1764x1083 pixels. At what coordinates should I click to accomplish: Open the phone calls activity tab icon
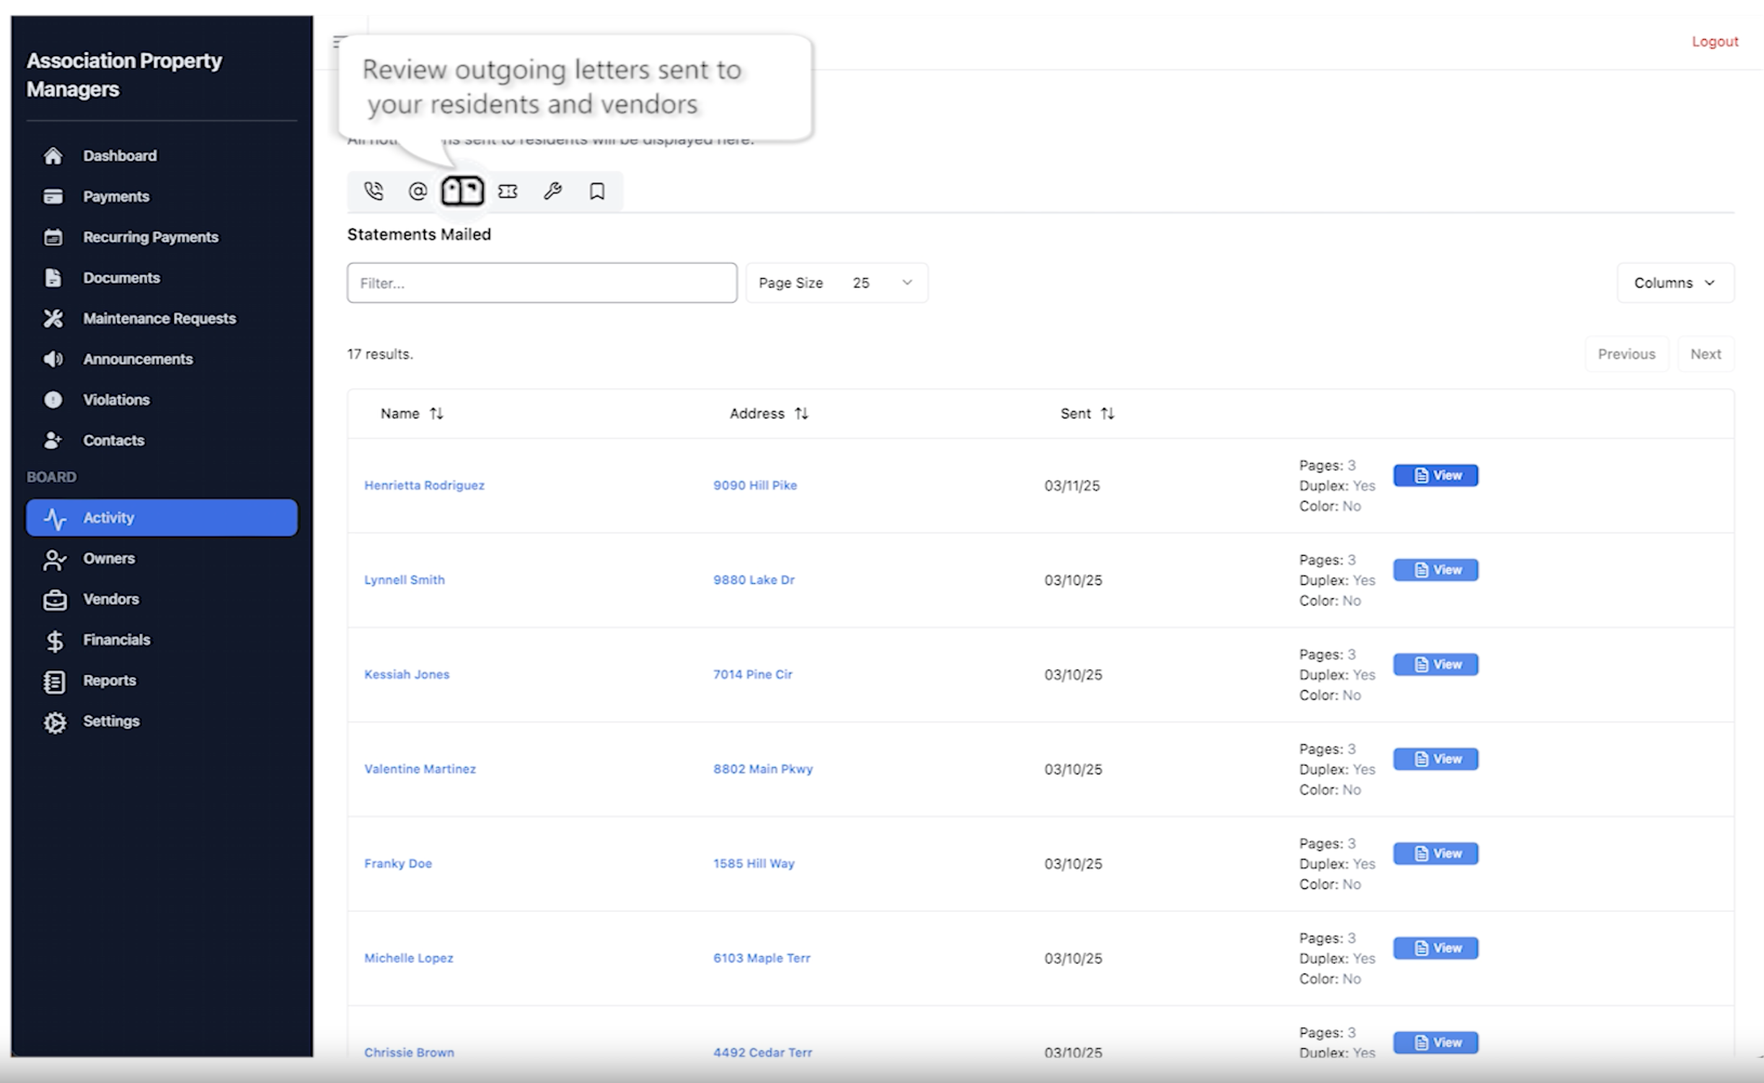tap(374, 191)
